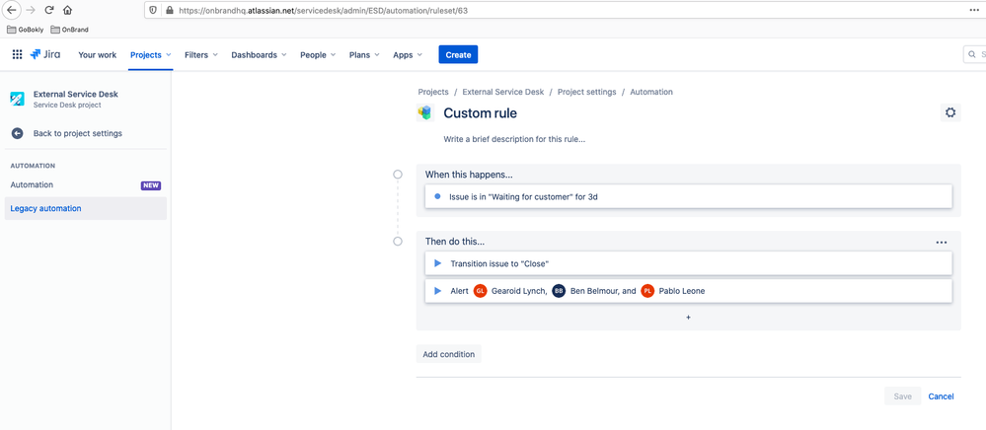Open Project settings breadcrumb link
This screenshot has width=986, height=430.
coord(586,92)
